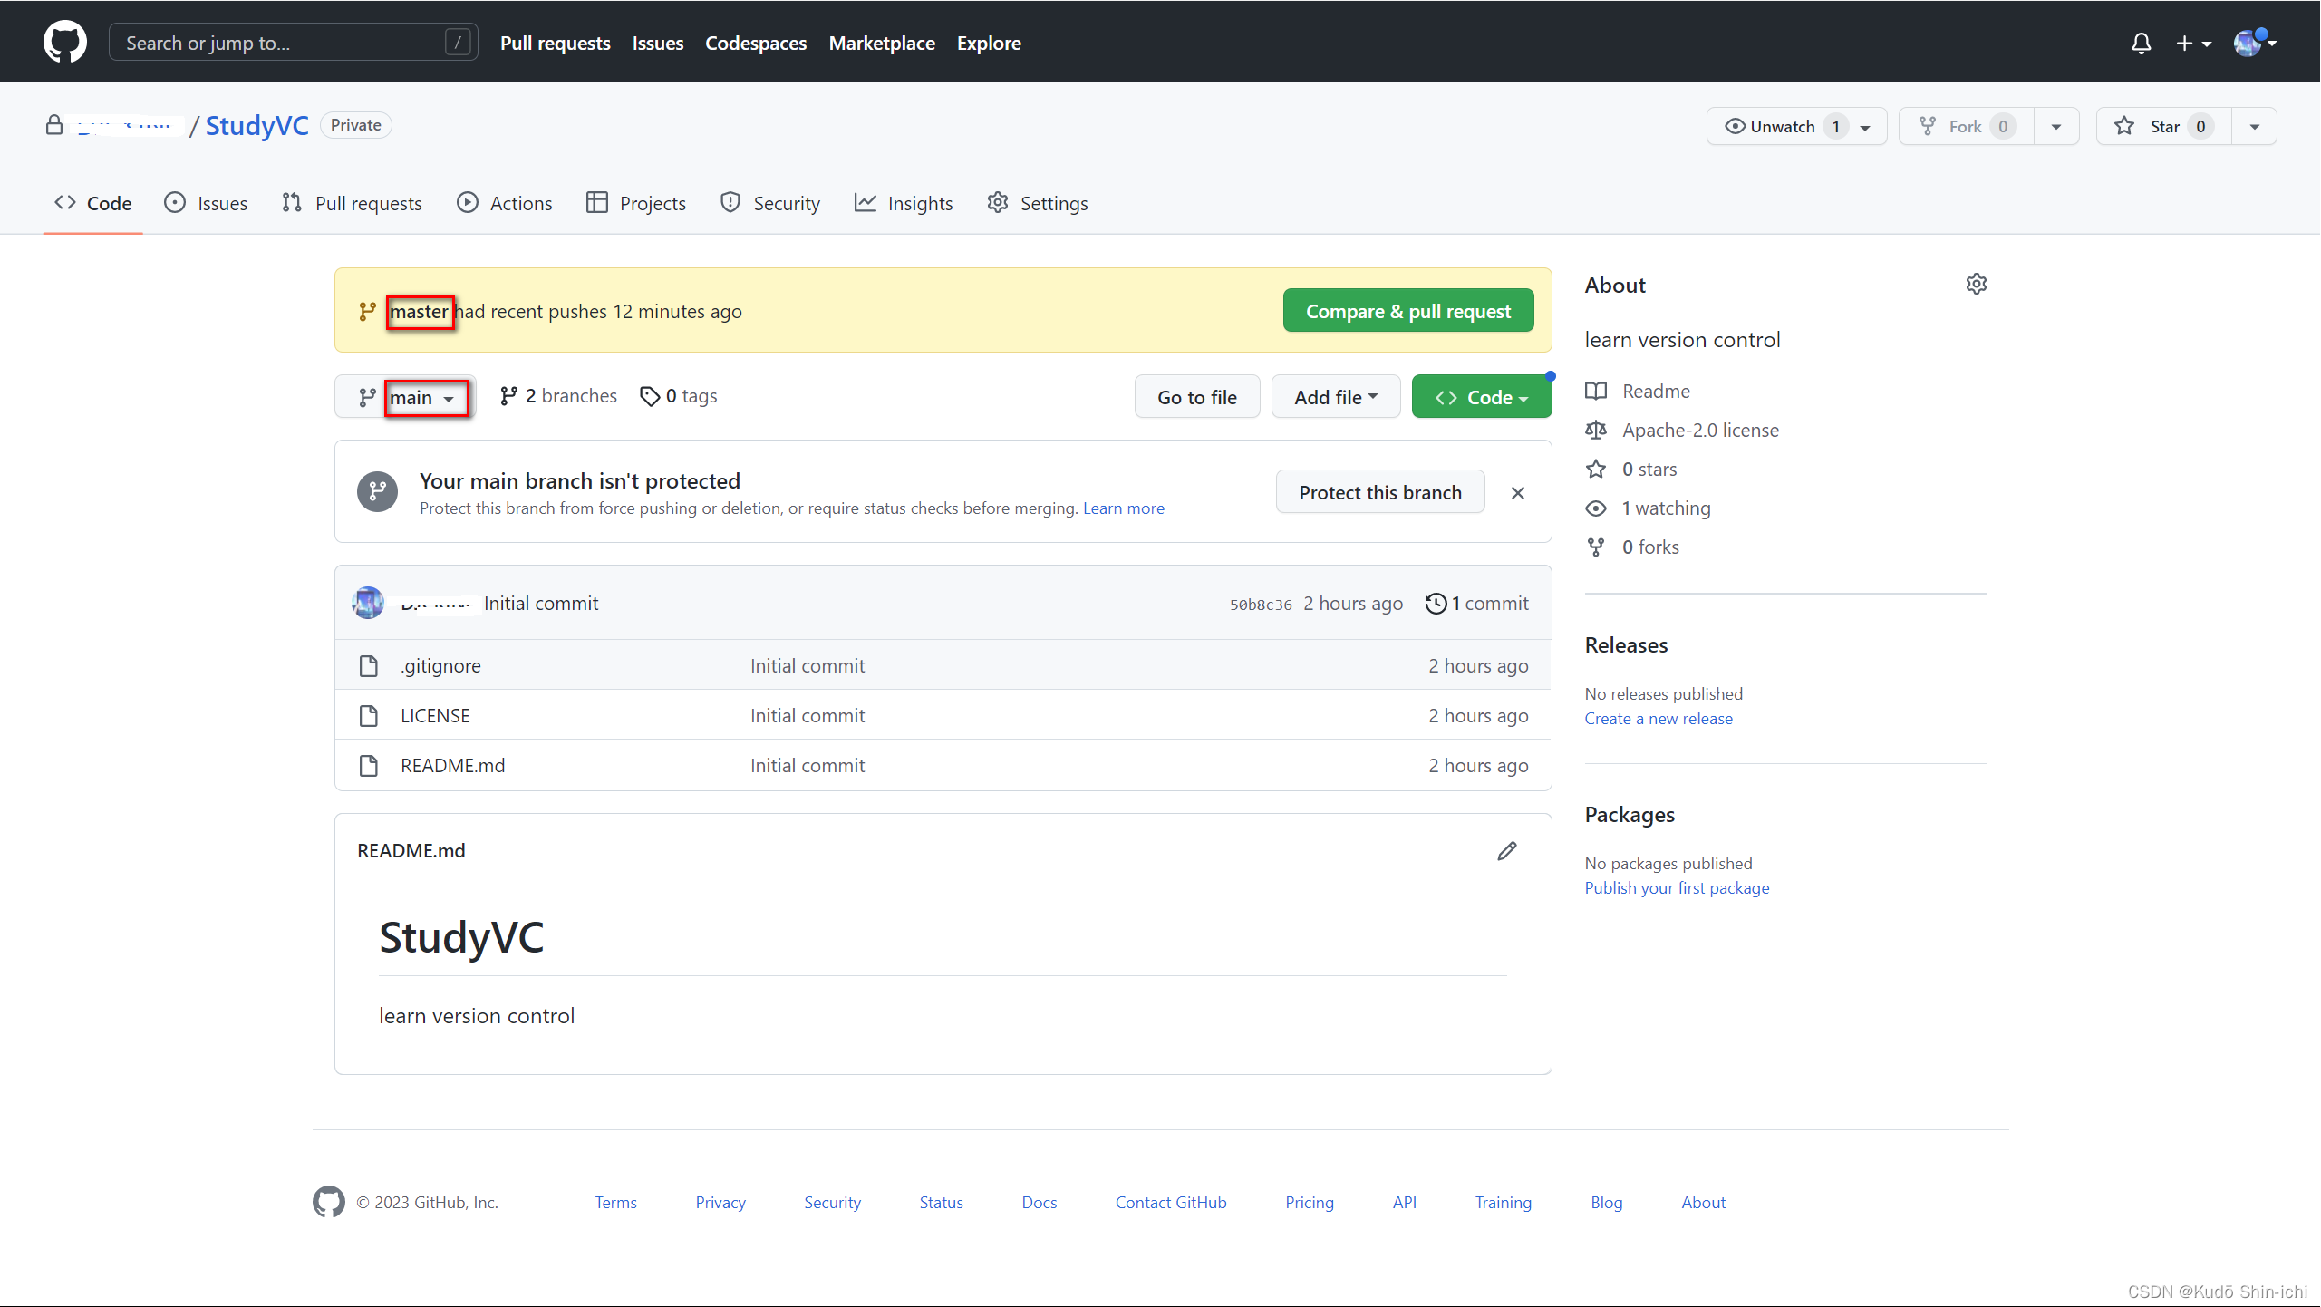Open footer Terms link
The height and width of the screenshot is (1307, 2321).
(615, 1203)
